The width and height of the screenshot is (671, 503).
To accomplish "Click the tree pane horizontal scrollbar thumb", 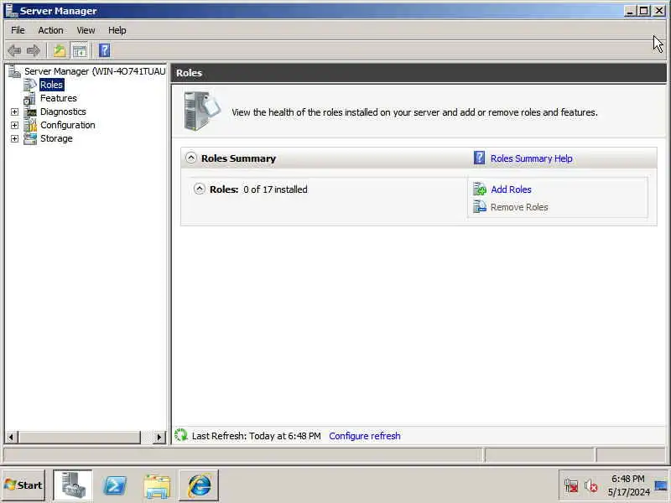I will tap(79, 437).
